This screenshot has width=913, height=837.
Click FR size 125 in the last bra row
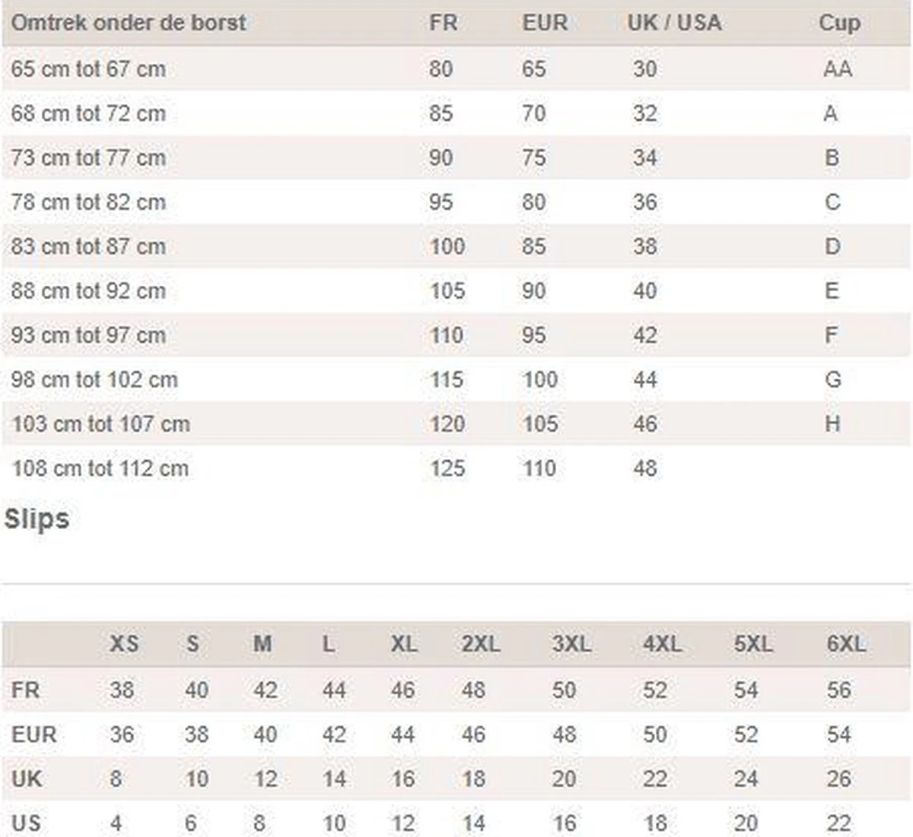point(447,468)
